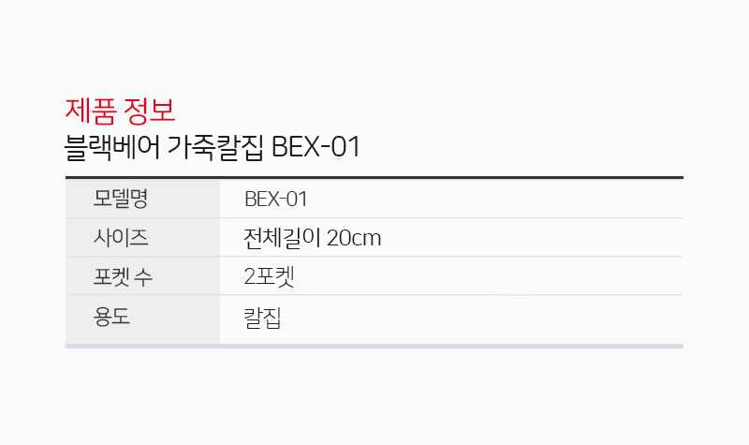Click the 사이즈 label cell

(142, 238)
